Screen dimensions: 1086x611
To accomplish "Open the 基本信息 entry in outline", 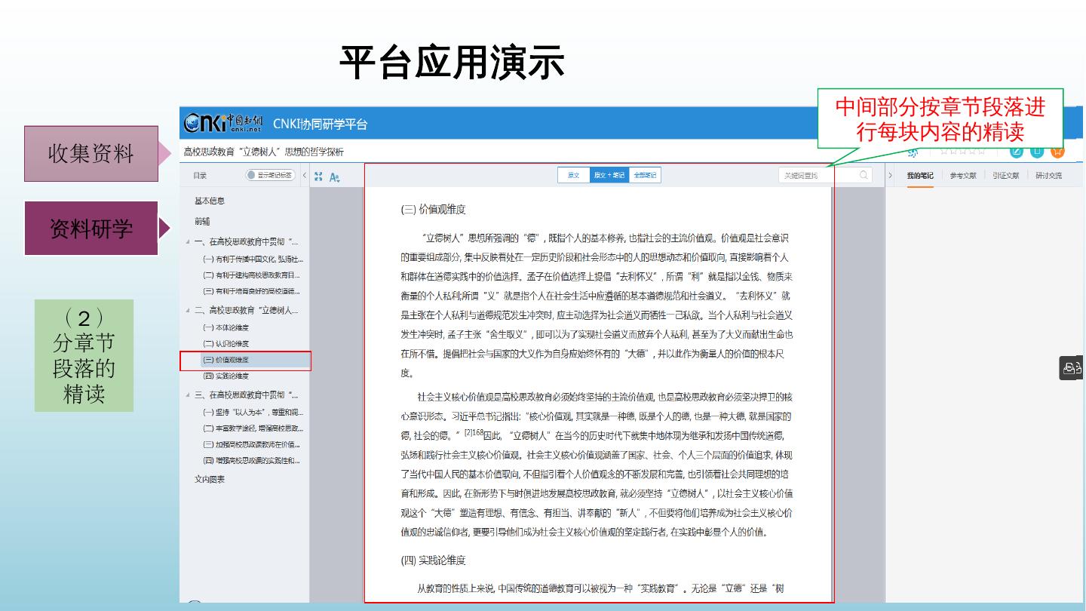I will [x=210, y=201].
